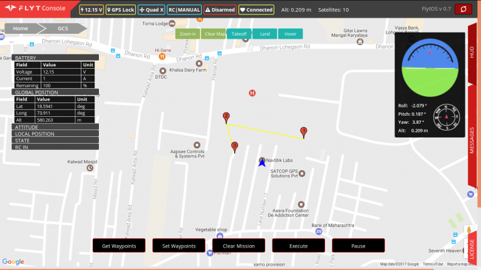
Task: Click waypoint marker 1 on map
Action: click(x=304, y=133)
